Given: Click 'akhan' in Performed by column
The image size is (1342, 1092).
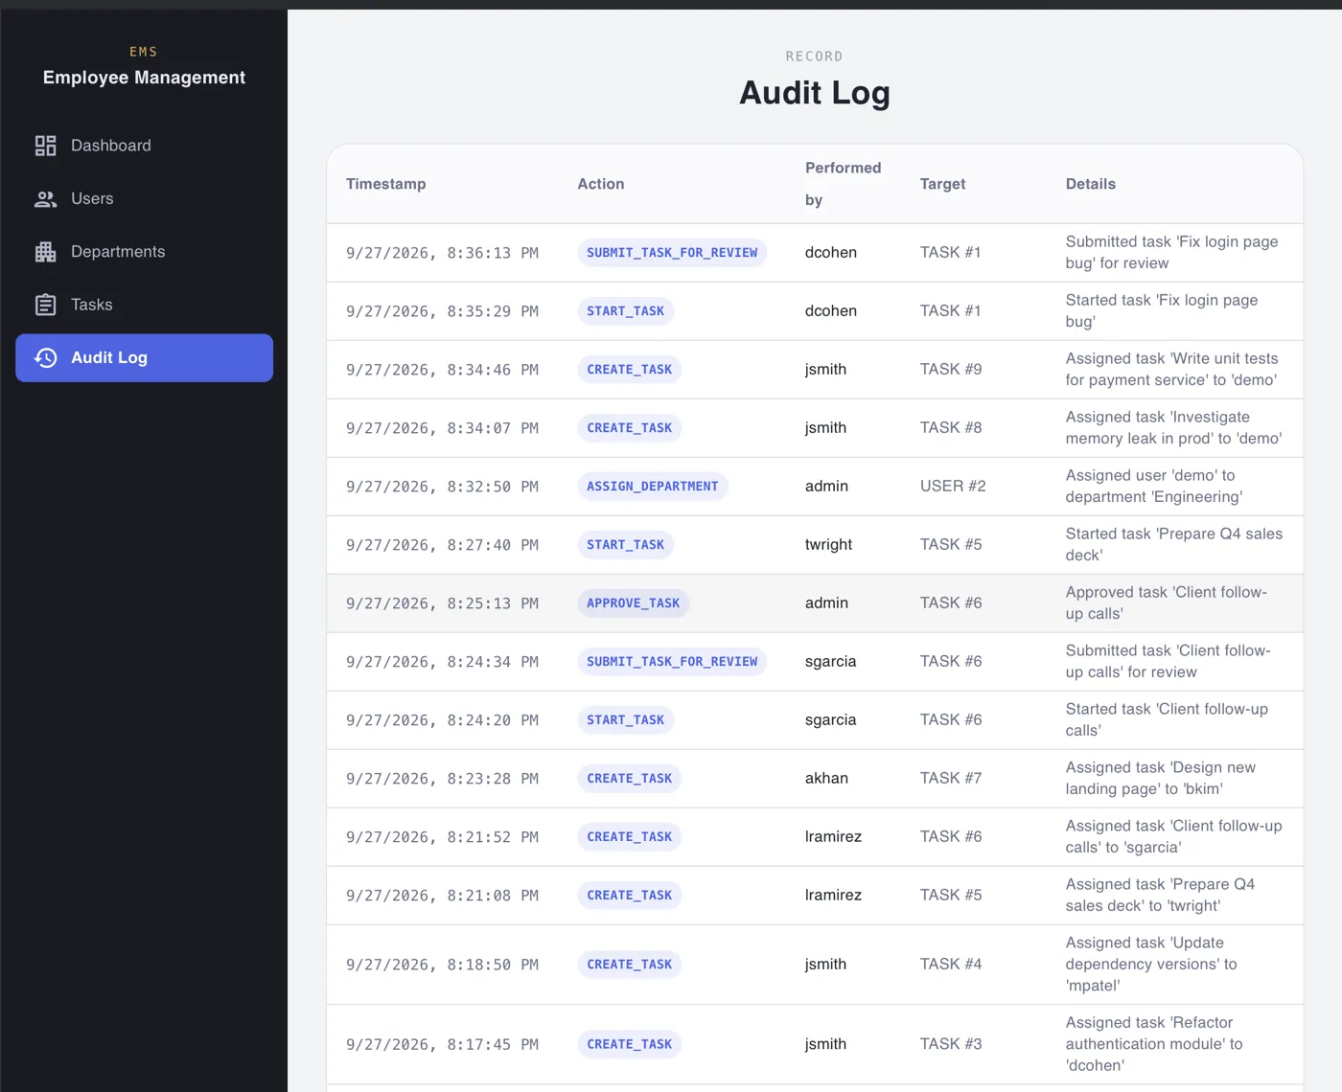Looking at the screenshot, I should click(x=826, y=779).
